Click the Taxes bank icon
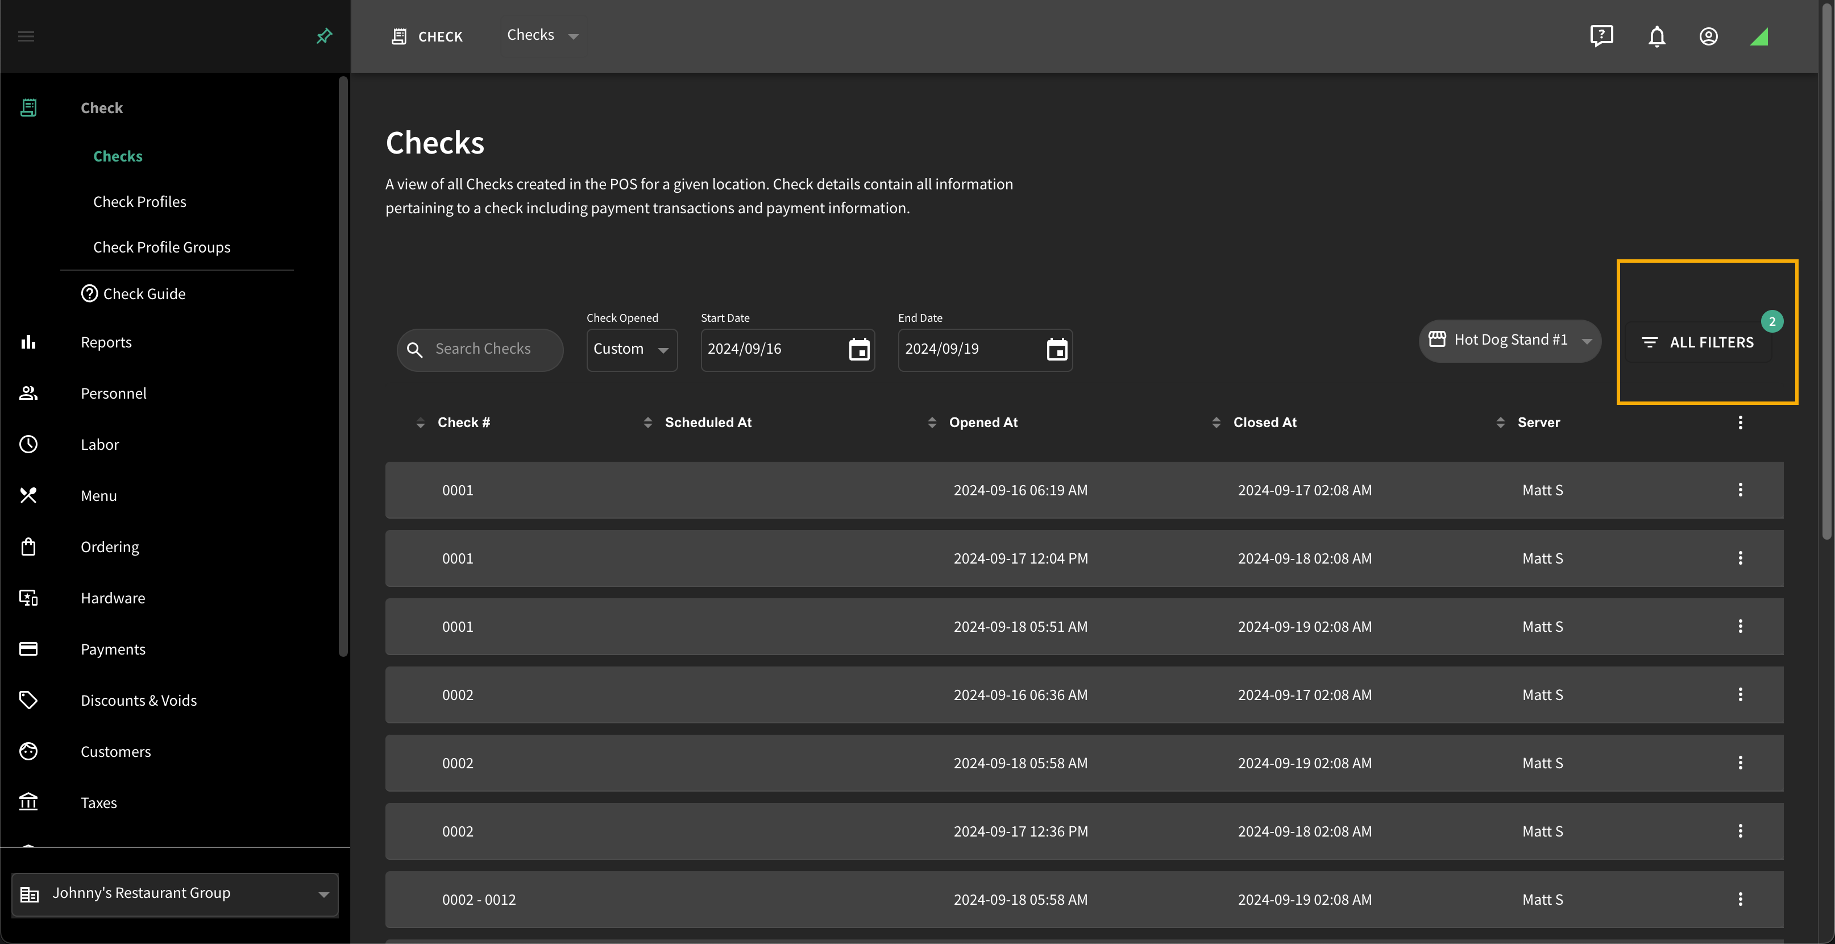Image resolution: width=1835 pixels, height=944 pixels. [28, 802]
